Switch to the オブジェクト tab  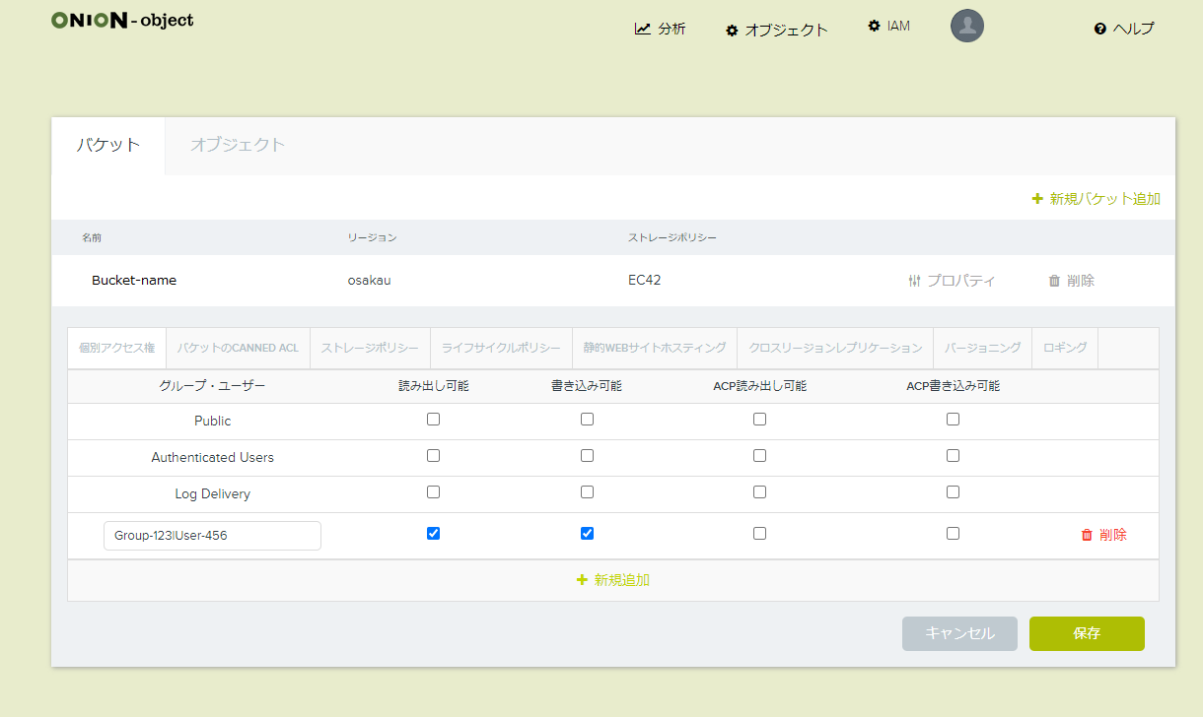(x=237, y=145)
